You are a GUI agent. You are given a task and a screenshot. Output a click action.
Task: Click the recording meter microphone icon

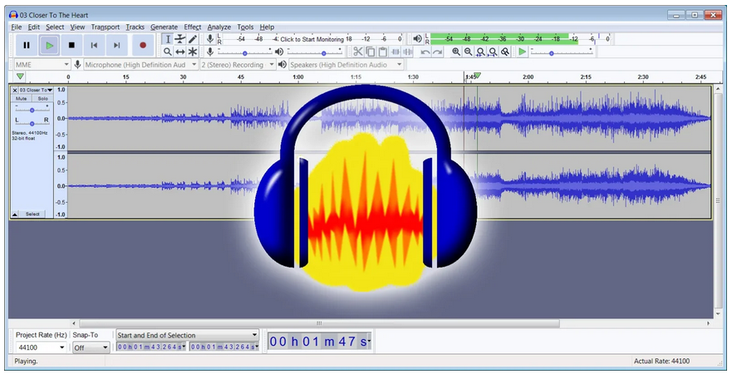coord(210,39)
